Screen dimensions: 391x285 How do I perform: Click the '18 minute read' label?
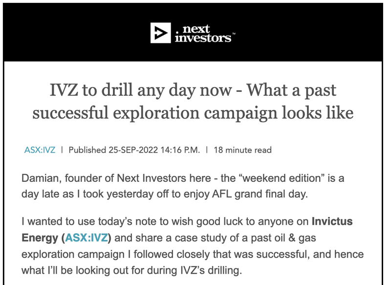242,150
